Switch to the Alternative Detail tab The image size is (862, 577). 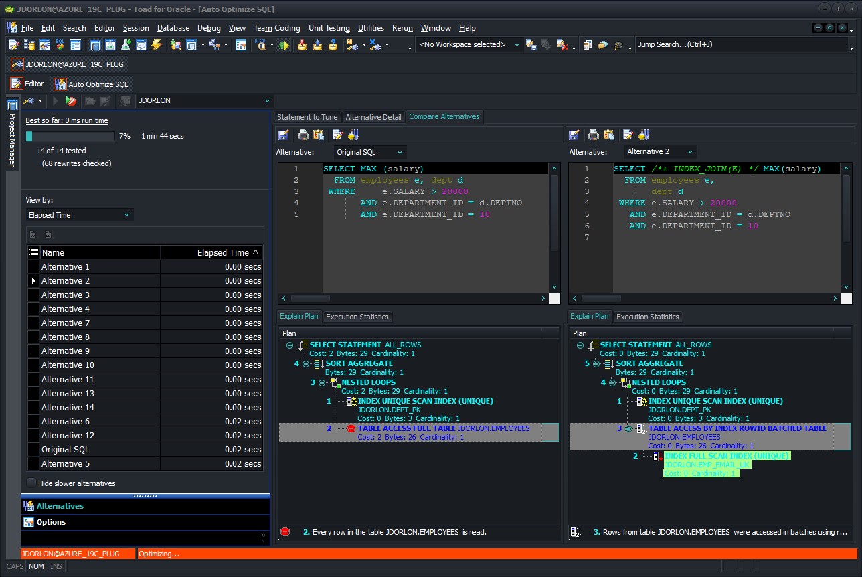pyautogui.click(x=373, y=117)
